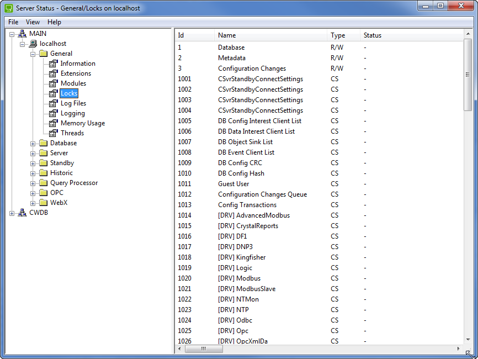
Task: Select the [DRV] AdvancedModbus row
Action: (319, 215)
